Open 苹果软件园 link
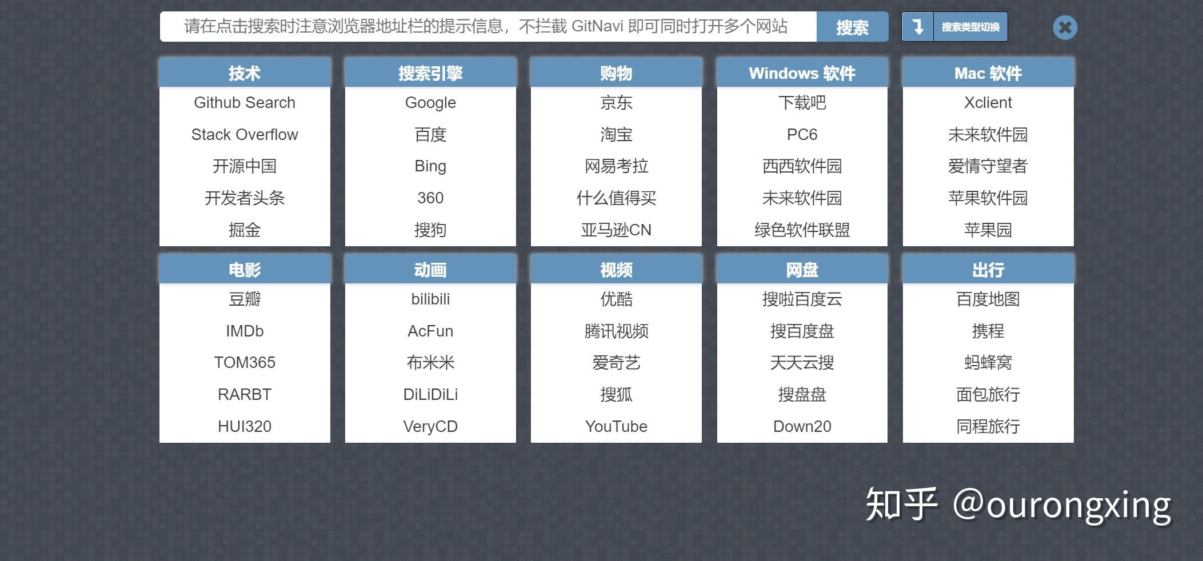 [x=988, y=198]
